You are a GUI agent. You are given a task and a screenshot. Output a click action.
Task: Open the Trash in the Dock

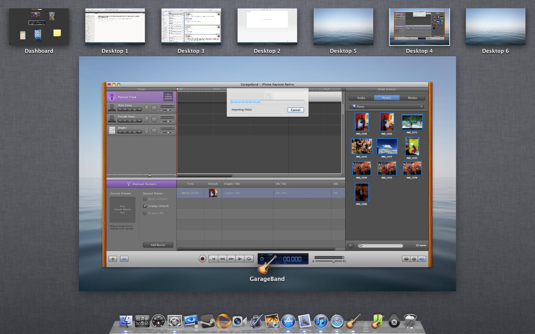[x=410, y=321]
